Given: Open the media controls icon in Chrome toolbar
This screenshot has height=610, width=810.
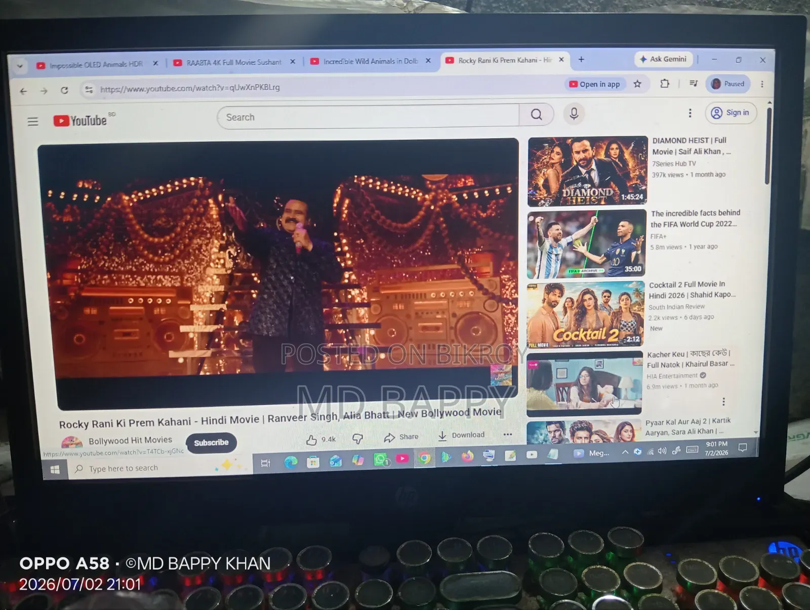Looking at the screenshot, I should (693, 84).
